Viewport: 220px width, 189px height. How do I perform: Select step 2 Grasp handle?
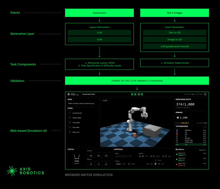click(x=78, y=118)
